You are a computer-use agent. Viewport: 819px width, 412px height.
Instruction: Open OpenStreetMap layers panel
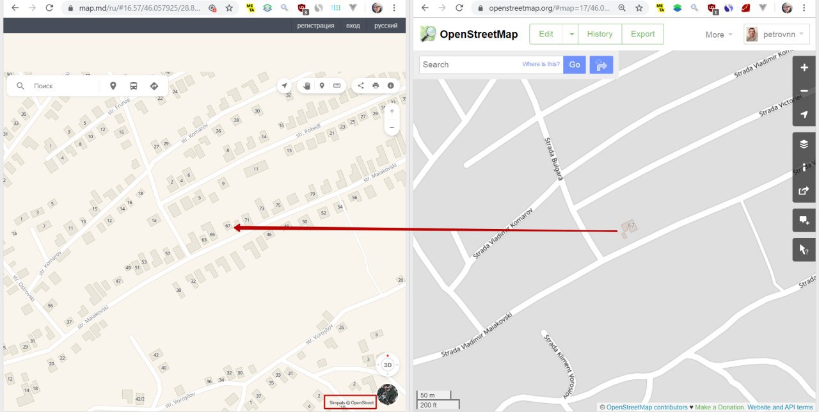(804, 145)
